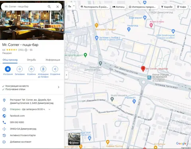Select the Кафе filter chip

tap(181, 7)
